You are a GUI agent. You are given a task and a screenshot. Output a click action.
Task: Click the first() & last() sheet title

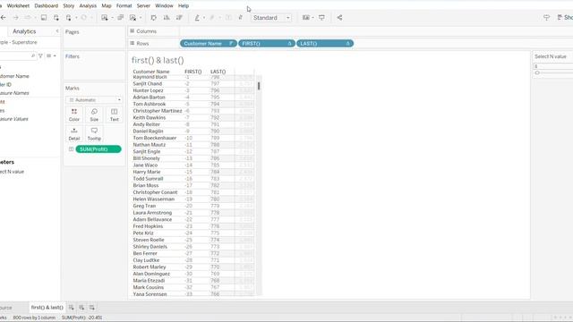pyautogui.click(x=158, y=60)
